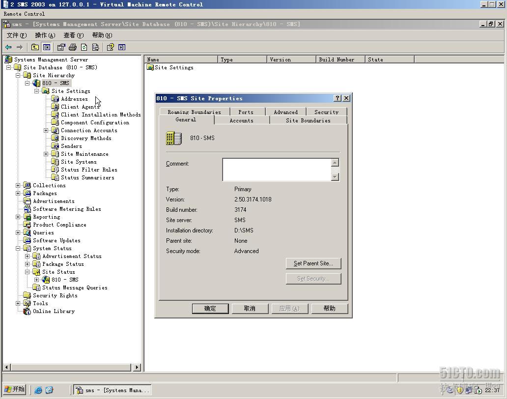Select Senders node in tree
The height and width of the screenshot is (399, 507).
[x=71, y=146]
